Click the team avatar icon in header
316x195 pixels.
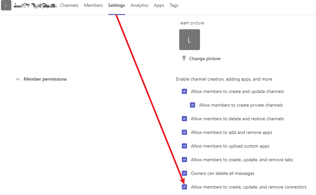6,6
